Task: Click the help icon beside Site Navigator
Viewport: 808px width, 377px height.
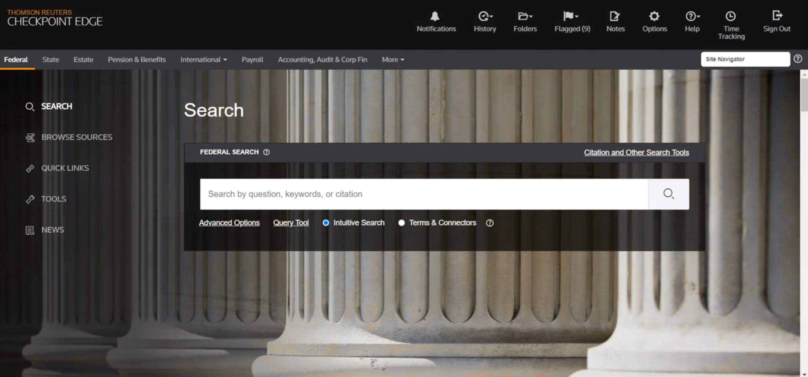Action: click(x=798, y=59)
